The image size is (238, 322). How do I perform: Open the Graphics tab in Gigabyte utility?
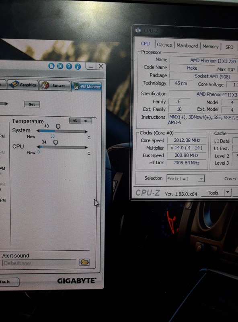point(23,85)
